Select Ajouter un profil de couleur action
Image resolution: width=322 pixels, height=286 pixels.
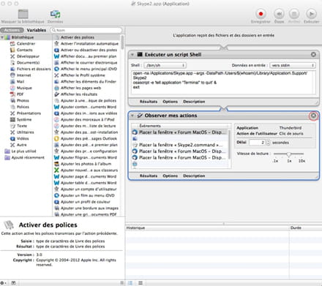click(x=86, y=202)
